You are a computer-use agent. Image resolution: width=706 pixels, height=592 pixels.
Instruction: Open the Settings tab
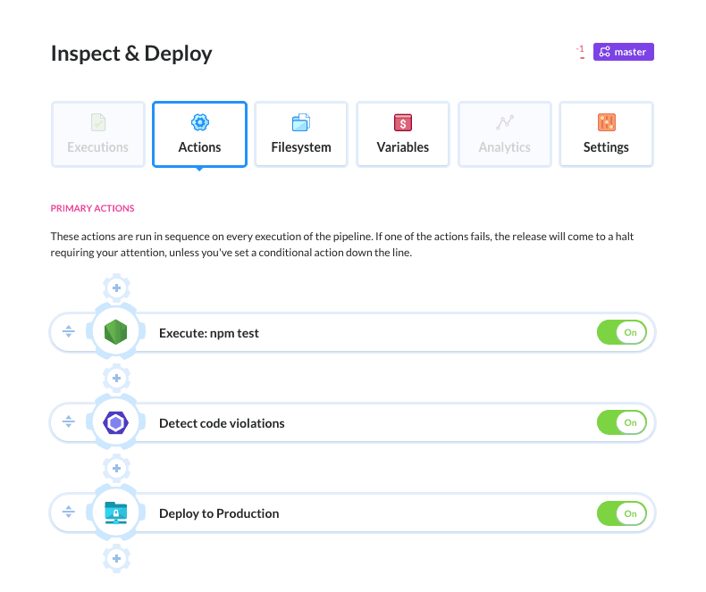(x=606, y=134)
